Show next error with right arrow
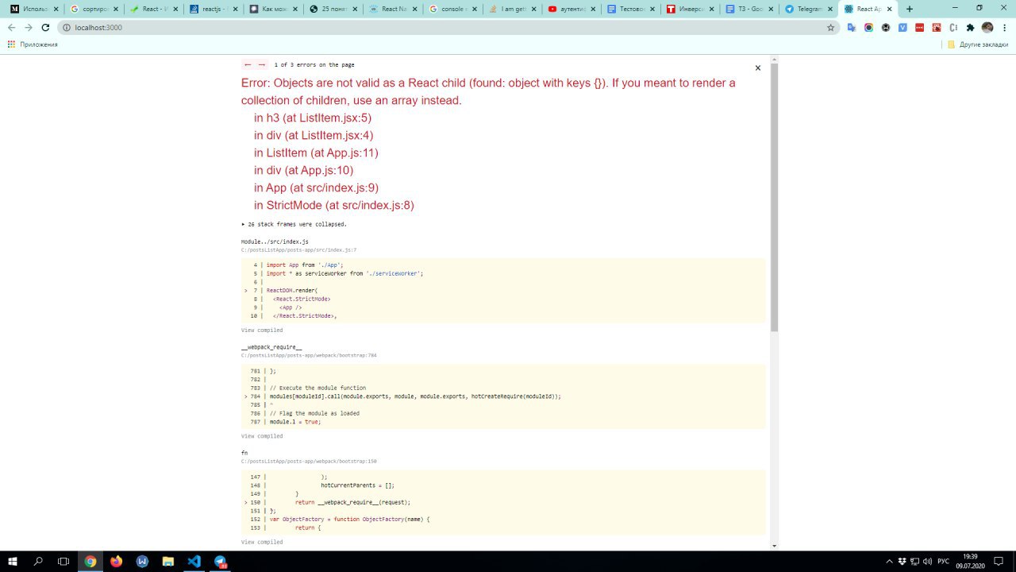The image size is (1016, 572). point(262,64)
